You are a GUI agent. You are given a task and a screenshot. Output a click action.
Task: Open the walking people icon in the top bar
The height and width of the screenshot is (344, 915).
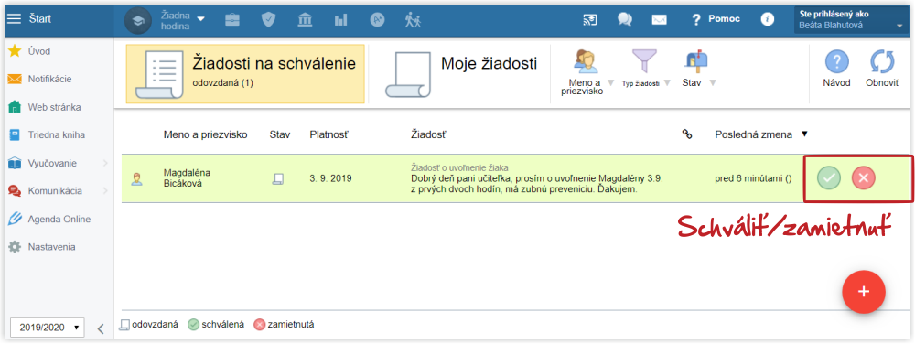(413, 20)
